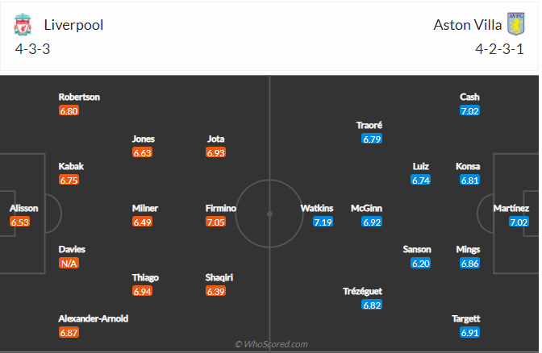Click the Aston Villa club crest icon
Viewport: 542px width, 353px height.
pos(515,24)
